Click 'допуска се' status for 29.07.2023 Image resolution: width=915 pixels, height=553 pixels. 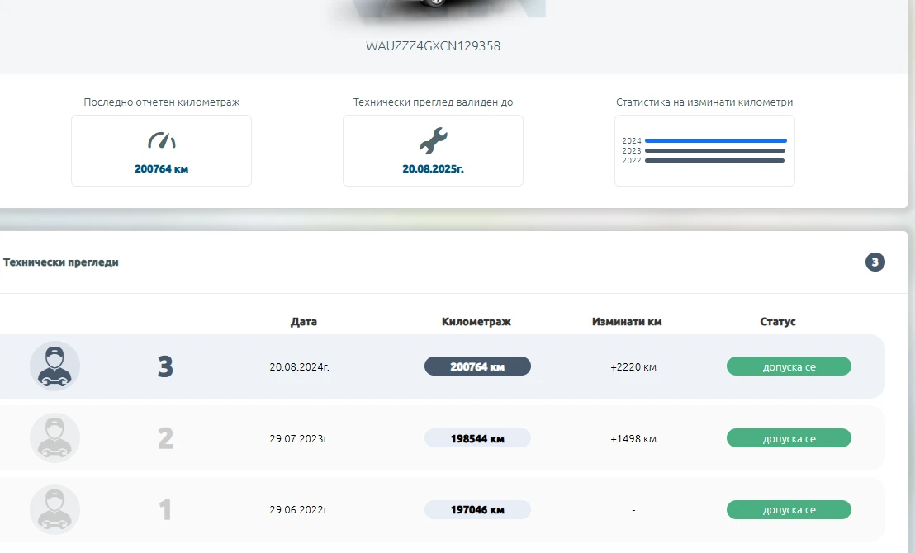(x=789, y=438)
